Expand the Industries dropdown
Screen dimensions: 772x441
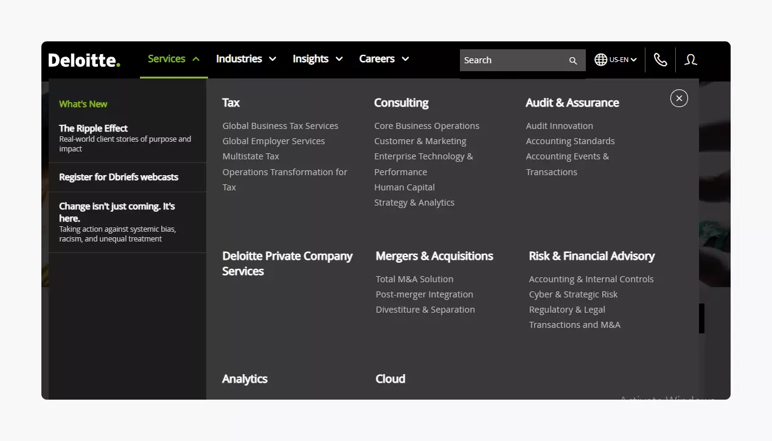[273, 59]
